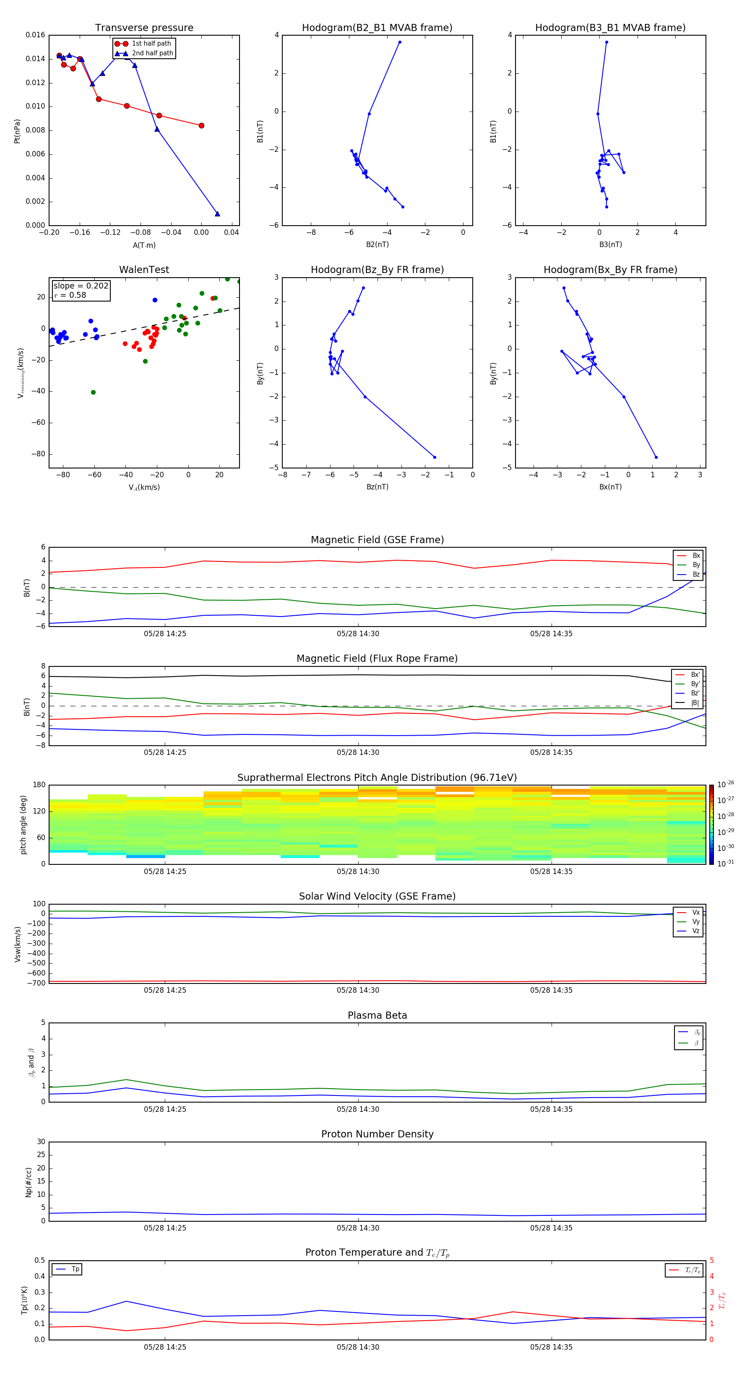Click the "Np(#/cc)" axis label

click(29, 1182)
